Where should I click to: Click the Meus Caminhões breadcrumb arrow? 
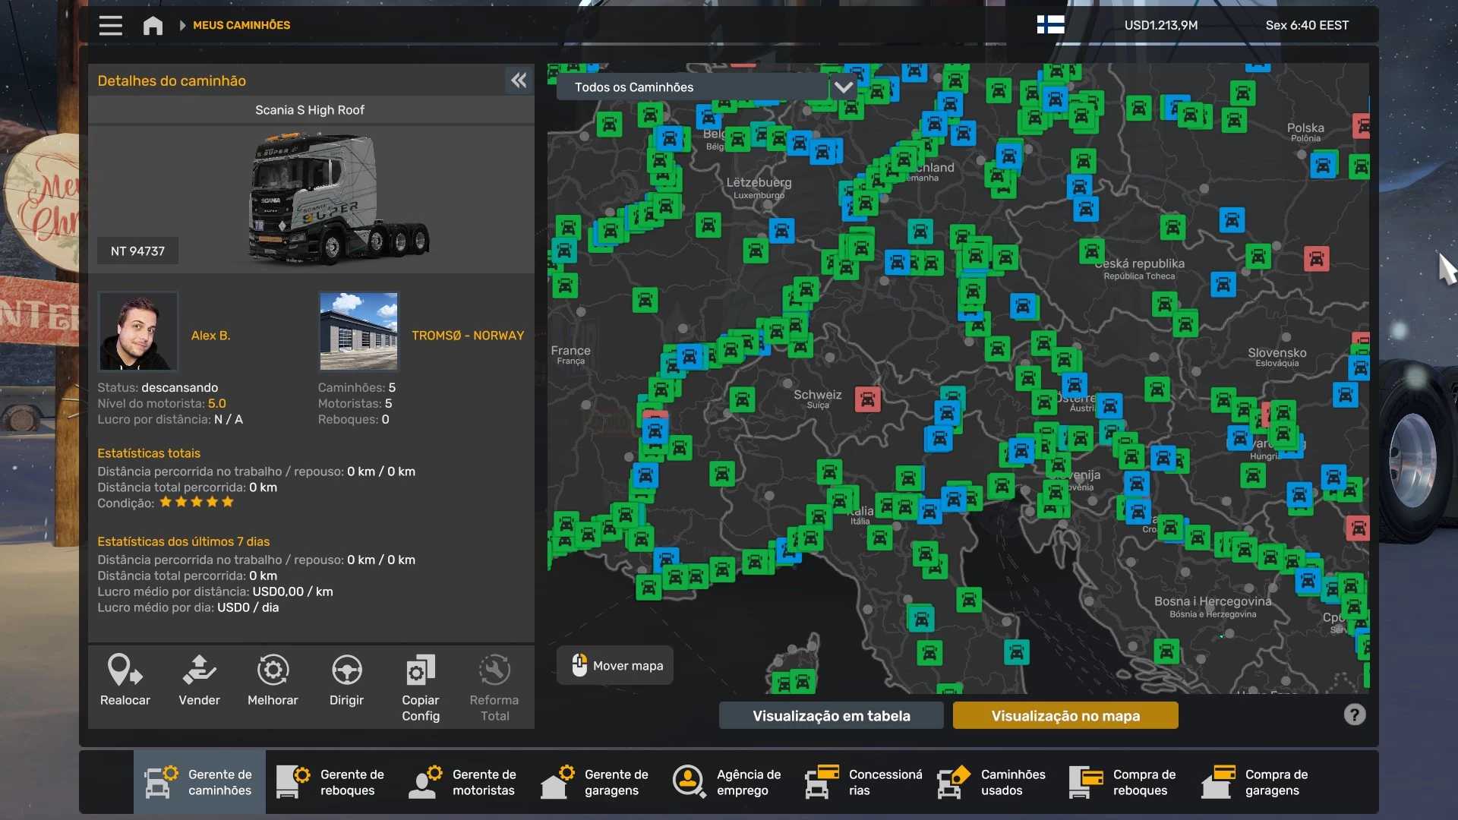[182, 26]
